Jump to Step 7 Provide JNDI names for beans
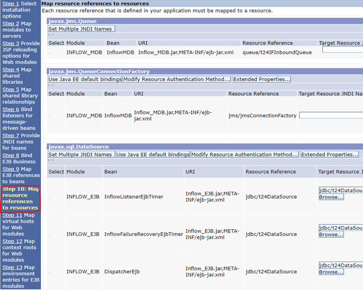The width and height of the screenshot is (363, 290). [11, 135]
